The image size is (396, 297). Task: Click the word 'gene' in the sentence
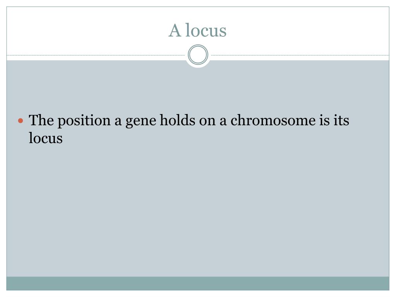tap(141, 122)
